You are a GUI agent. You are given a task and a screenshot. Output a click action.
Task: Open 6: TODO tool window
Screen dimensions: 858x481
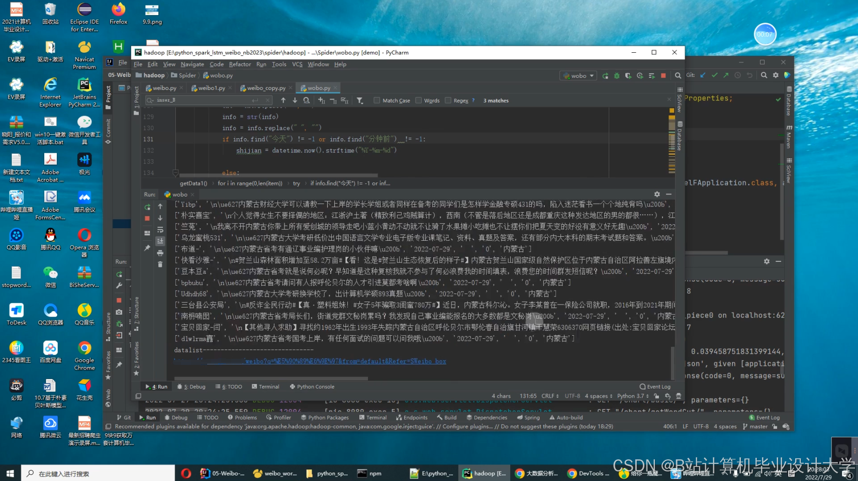pyautogui.click(x=229, y=387)
